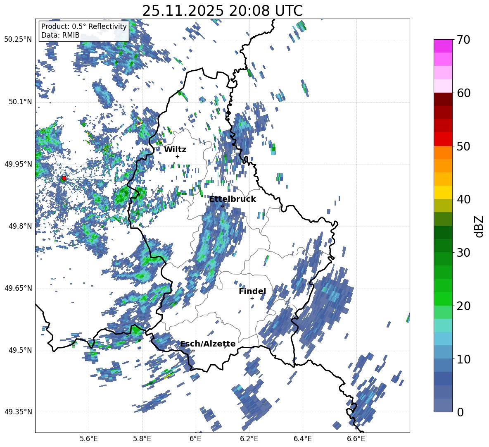Viewport: 489px width, 447px height.
Task: Click the 0 value on colorbar
Action: coord(460,412)
